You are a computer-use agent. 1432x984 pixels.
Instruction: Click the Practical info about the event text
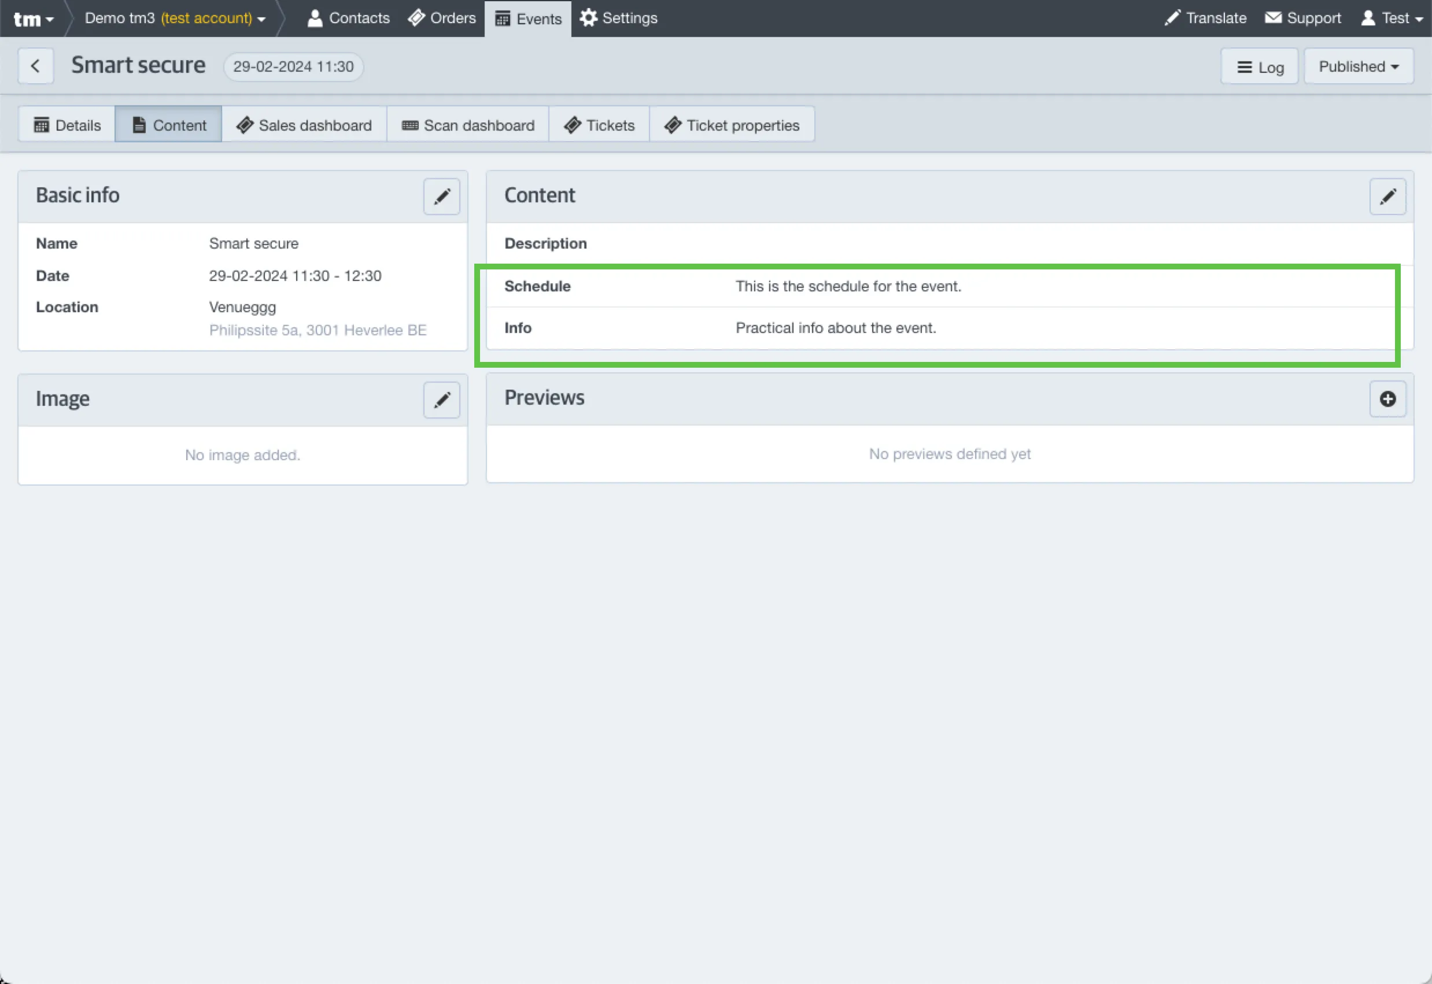(836, 328)
